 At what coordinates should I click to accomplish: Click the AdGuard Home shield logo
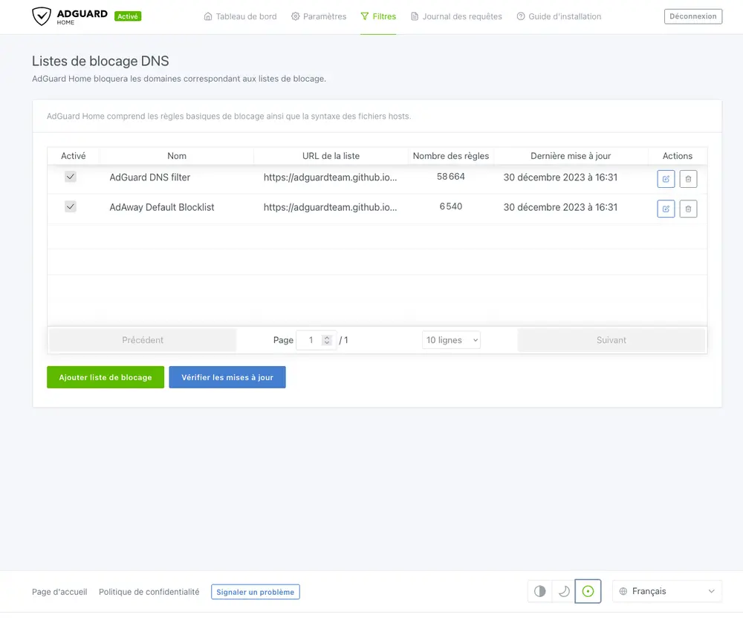pyautogui.click(x=42, y=16)
